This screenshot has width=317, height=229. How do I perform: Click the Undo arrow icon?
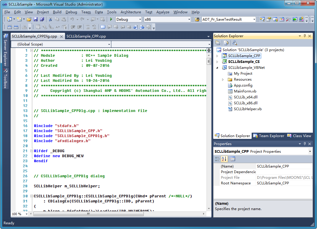(72, 20)
